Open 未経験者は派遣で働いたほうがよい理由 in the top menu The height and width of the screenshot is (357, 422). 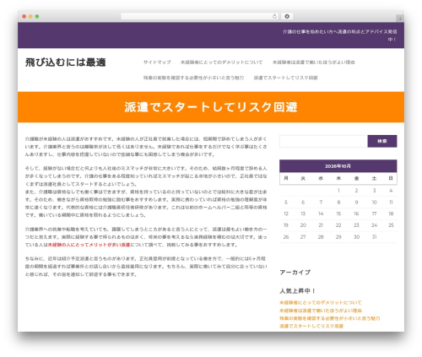[313, 62]
